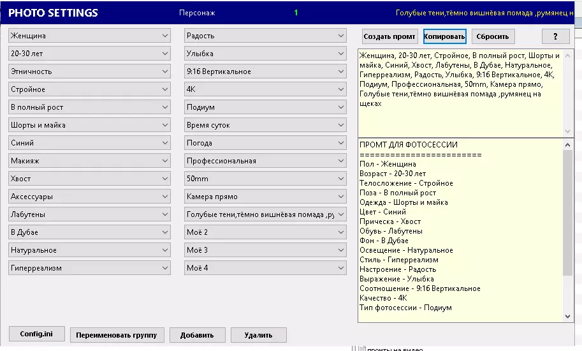Open the Профессиональная dropdown
The height and width of the screenshot is (351, 582).
click(265, 160)
